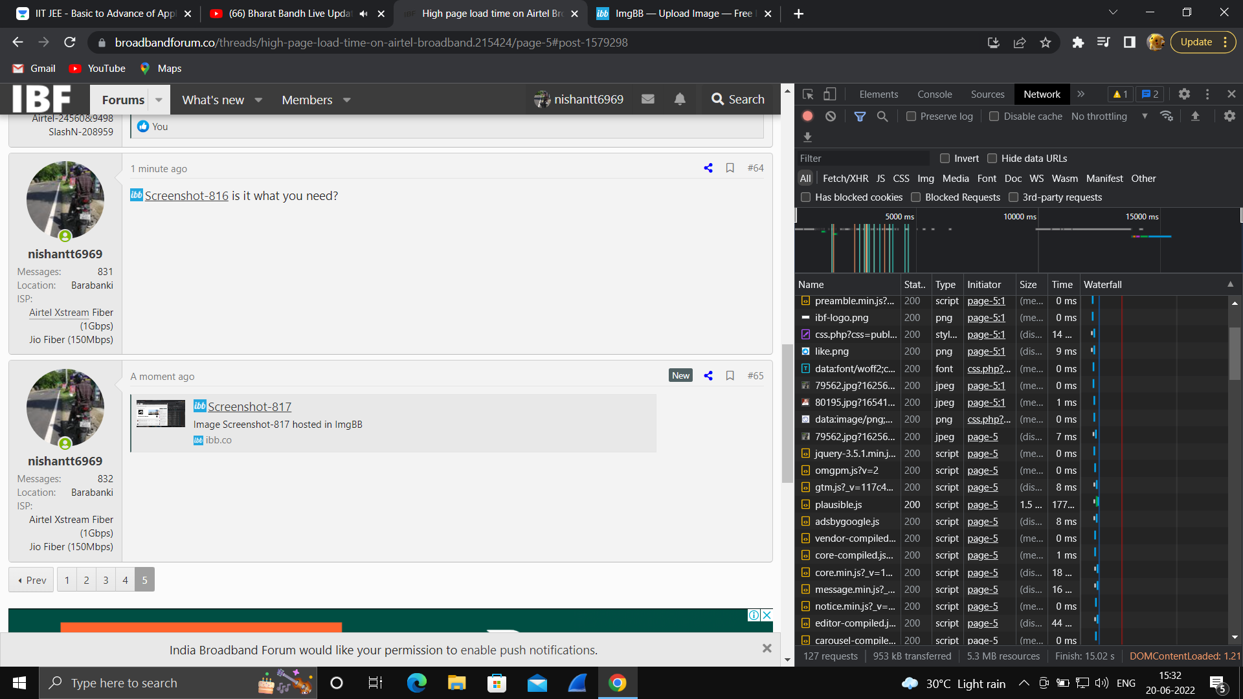Open the DevTools three-dot customize menu
This screenshot has width=1243, height=699.
pos(1207,94)
